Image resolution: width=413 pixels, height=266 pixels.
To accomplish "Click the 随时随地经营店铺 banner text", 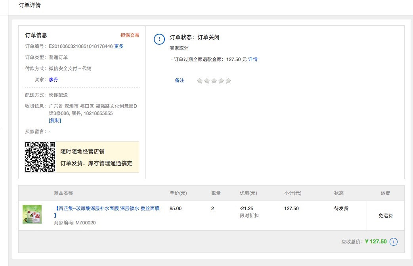I will pos(82,151).
